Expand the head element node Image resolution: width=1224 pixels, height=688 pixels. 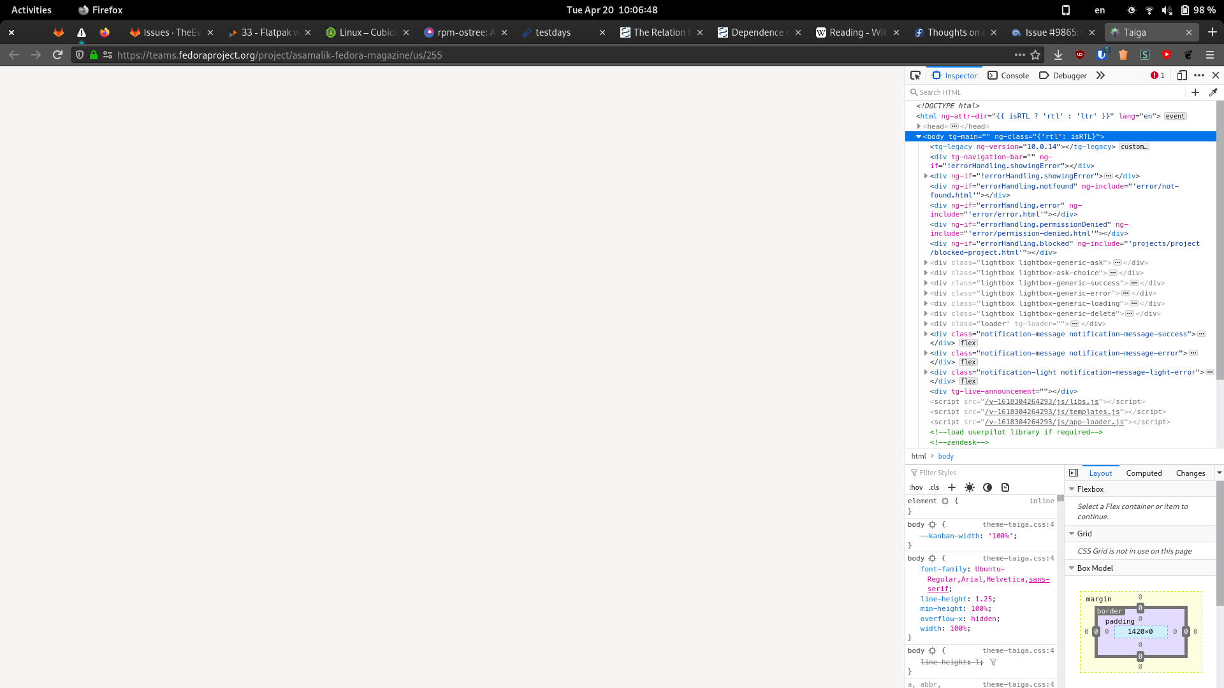pos(919,126)
